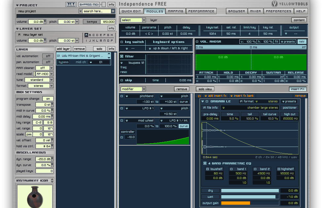Switch to Quick Edit tab

[x=131, y=11]
